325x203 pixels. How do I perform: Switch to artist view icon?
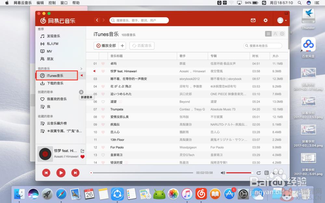[275, 34]
